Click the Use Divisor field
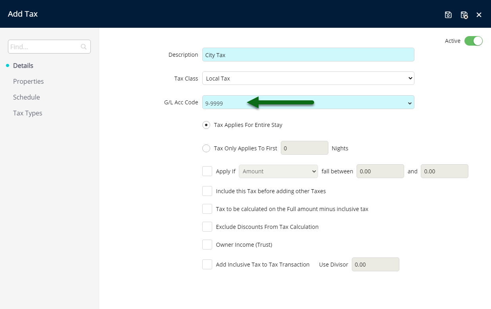This screenshot has width=491, height=309. coord(376,265)
